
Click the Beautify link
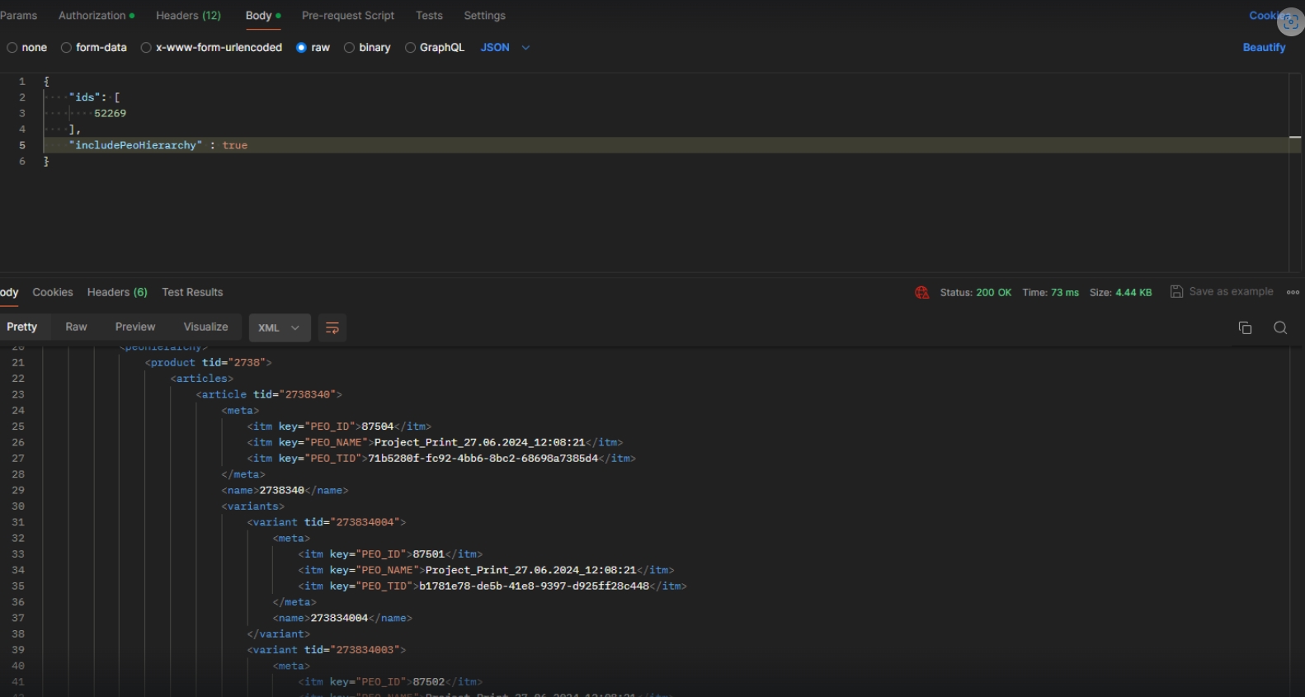[1263, 48]
